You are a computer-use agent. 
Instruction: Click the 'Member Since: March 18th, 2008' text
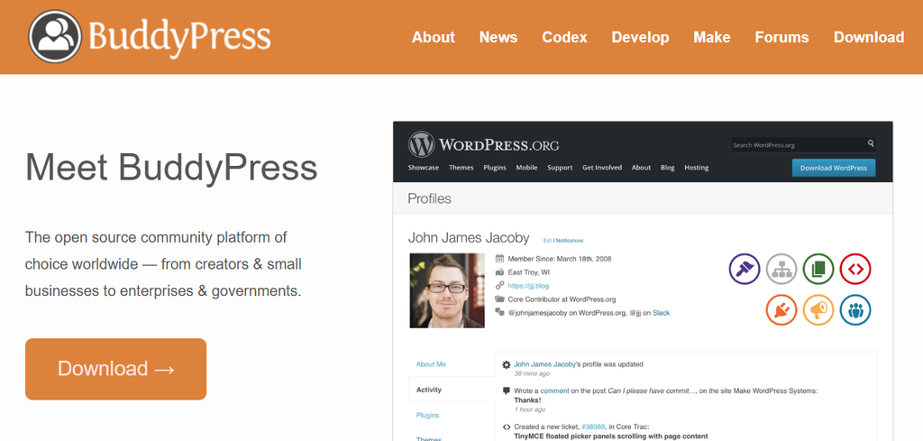(x=560, y=259)
